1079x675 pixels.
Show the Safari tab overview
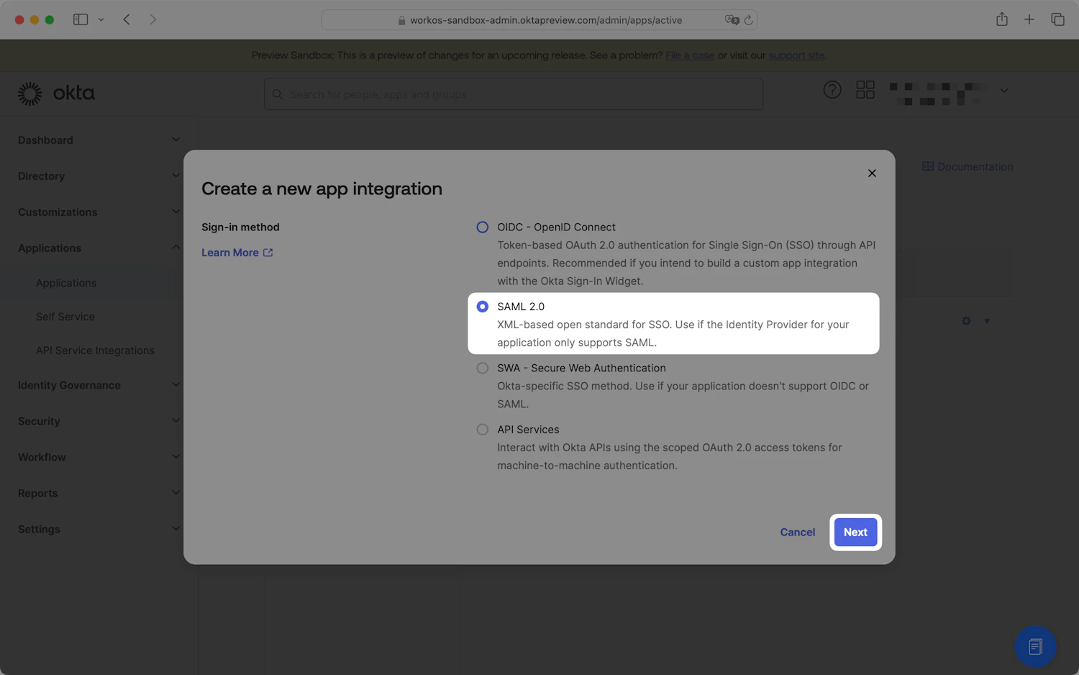point(1057,19)
